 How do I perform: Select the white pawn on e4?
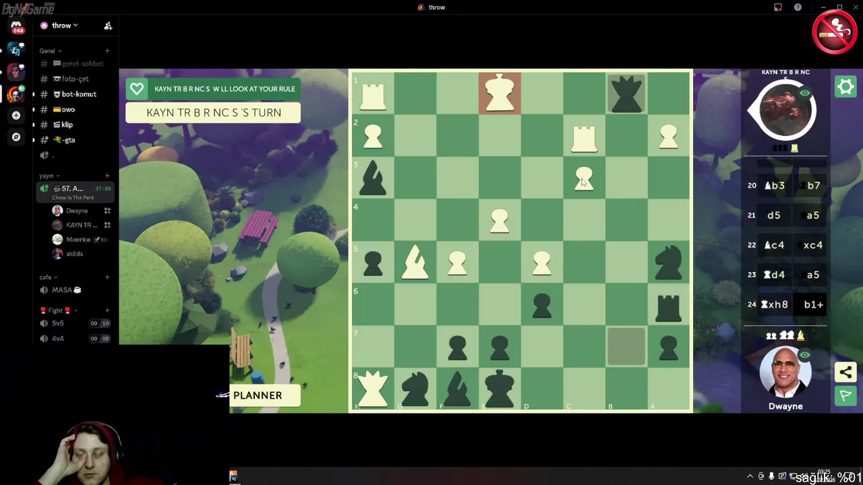pyautogui.click(x=500, y=220)
